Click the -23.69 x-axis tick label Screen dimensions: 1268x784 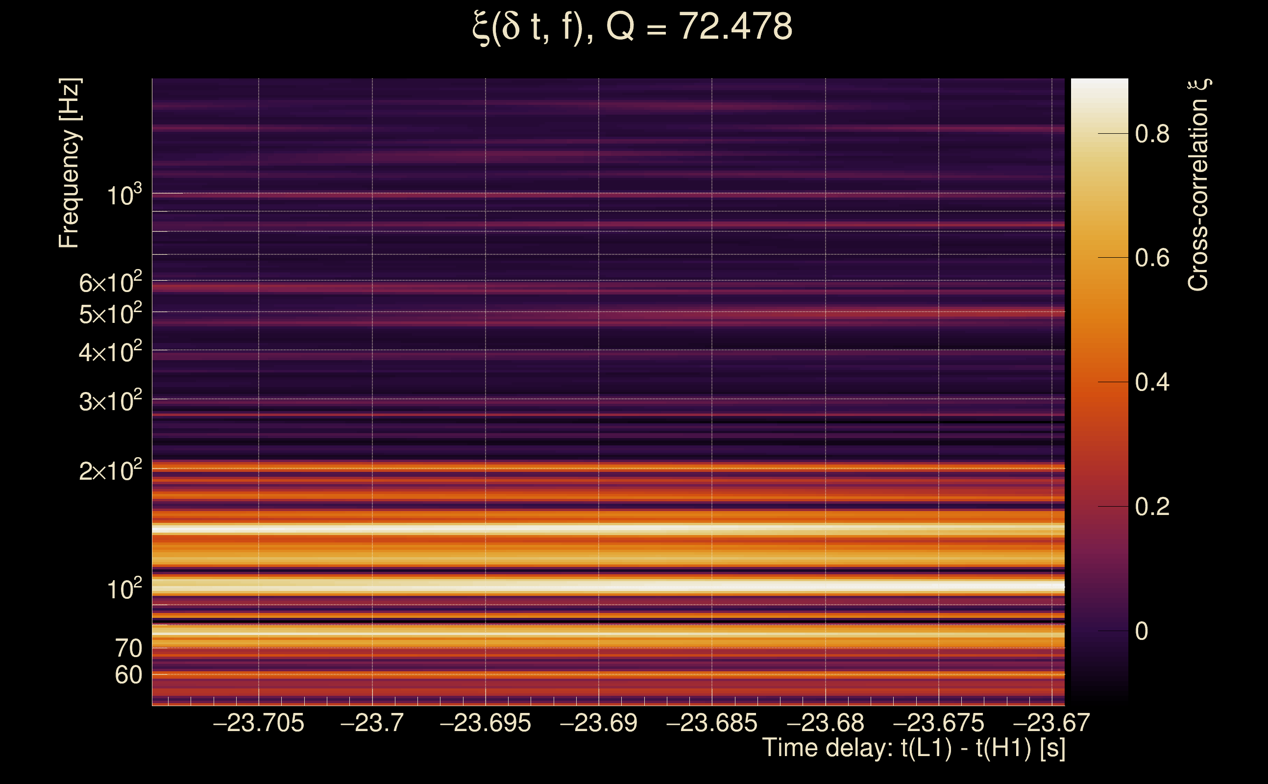598,723
